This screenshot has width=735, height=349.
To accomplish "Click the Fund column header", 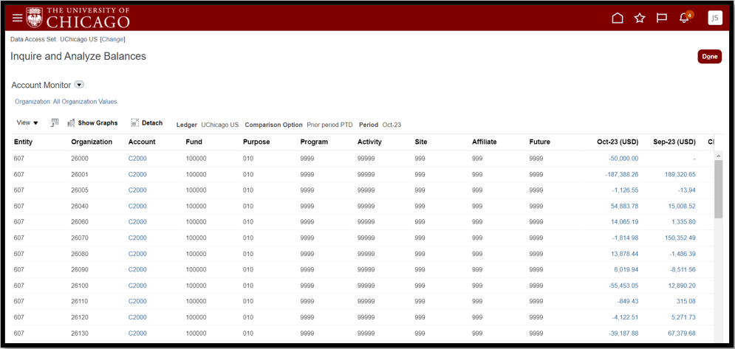I will pyautogui.click(x=194, y=142).
